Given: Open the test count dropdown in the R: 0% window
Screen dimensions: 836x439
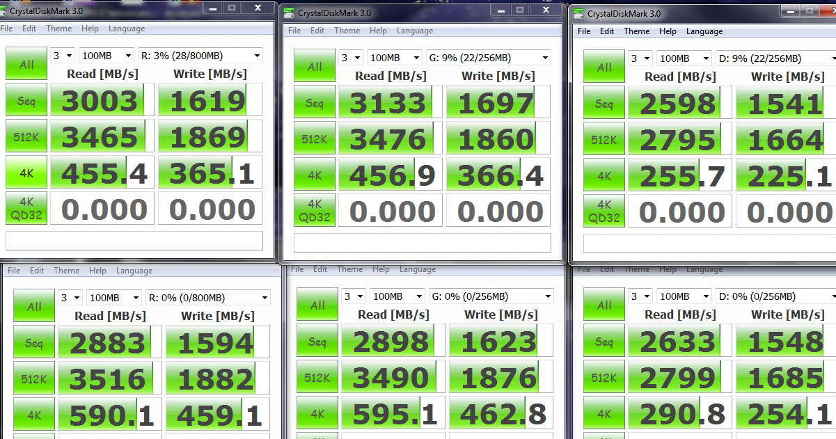Looking at the screenshot, I should [70, 298].
